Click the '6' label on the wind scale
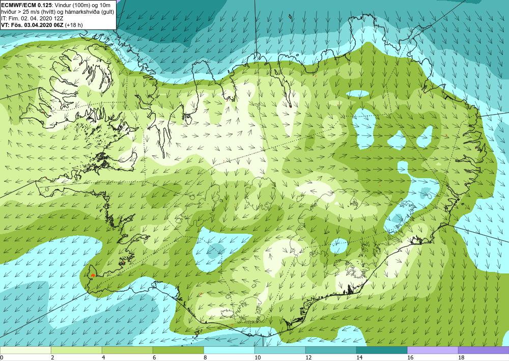The height and width of the screenshot is (361, 509). coord(155,358)
